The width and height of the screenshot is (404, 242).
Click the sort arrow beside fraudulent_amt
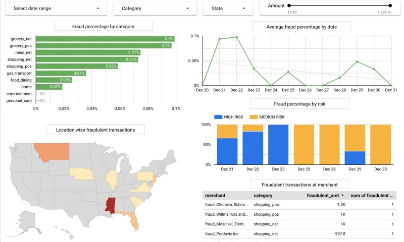[x=343, y=196]
